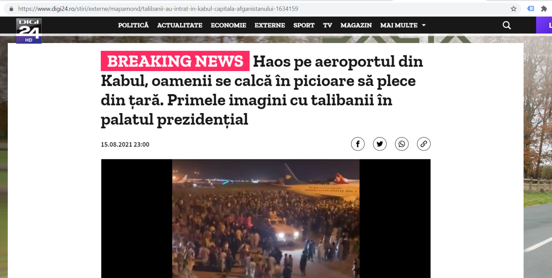Play the Kabul airport crowd video
This screenshot has width=552, height=278.
click(x=266, y=218)
